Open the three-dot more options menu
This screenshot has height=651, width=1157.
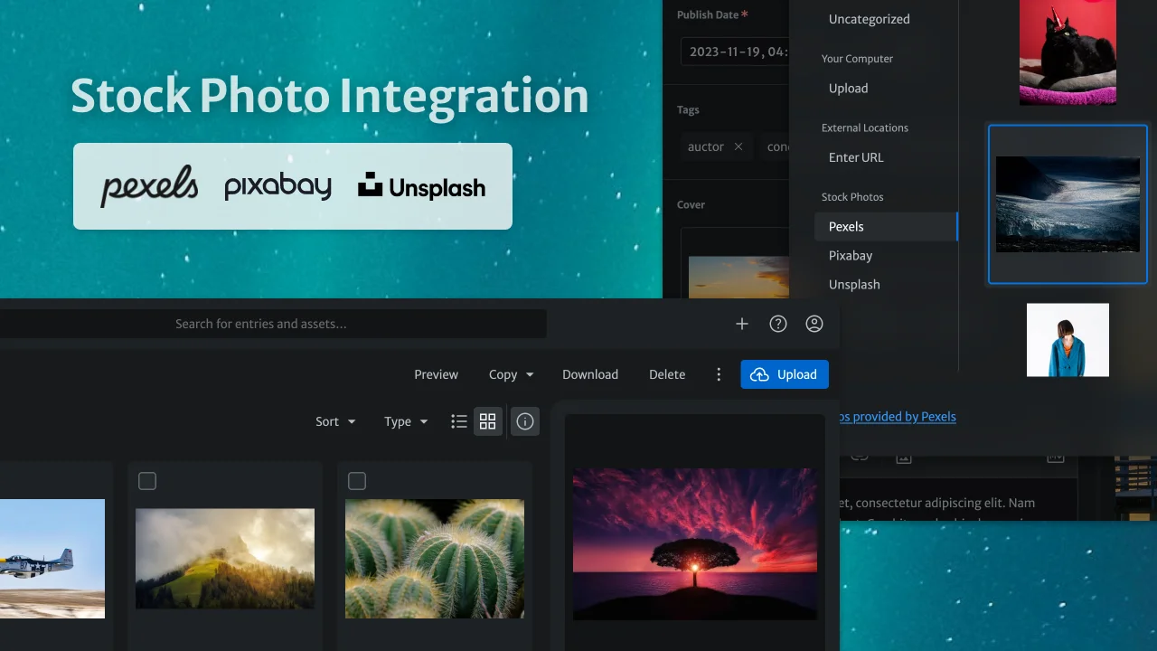[x=719, y=373]
